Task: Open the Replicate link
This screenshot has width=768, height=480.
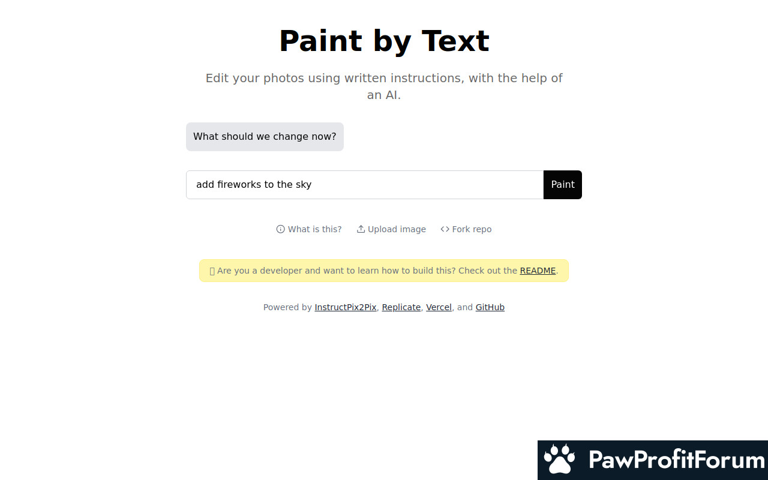Action: point(401,307)
